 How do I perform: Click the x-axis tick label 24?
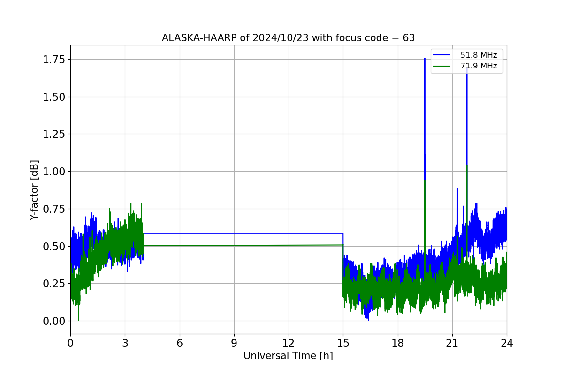tap(507, 343)
